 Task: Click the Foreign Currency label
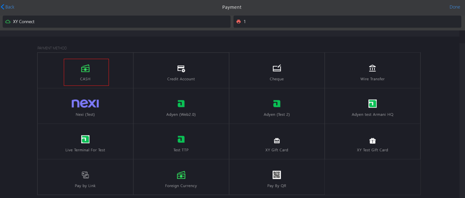181,186
